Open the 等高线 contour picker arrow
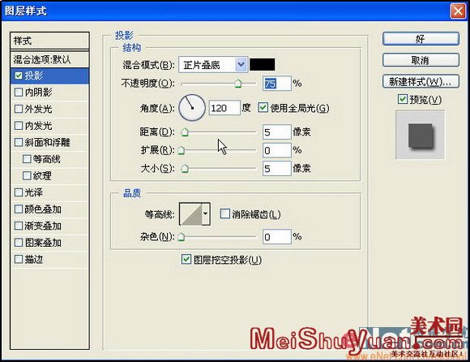This screenshot has width=470, height=362. point(206,214)
